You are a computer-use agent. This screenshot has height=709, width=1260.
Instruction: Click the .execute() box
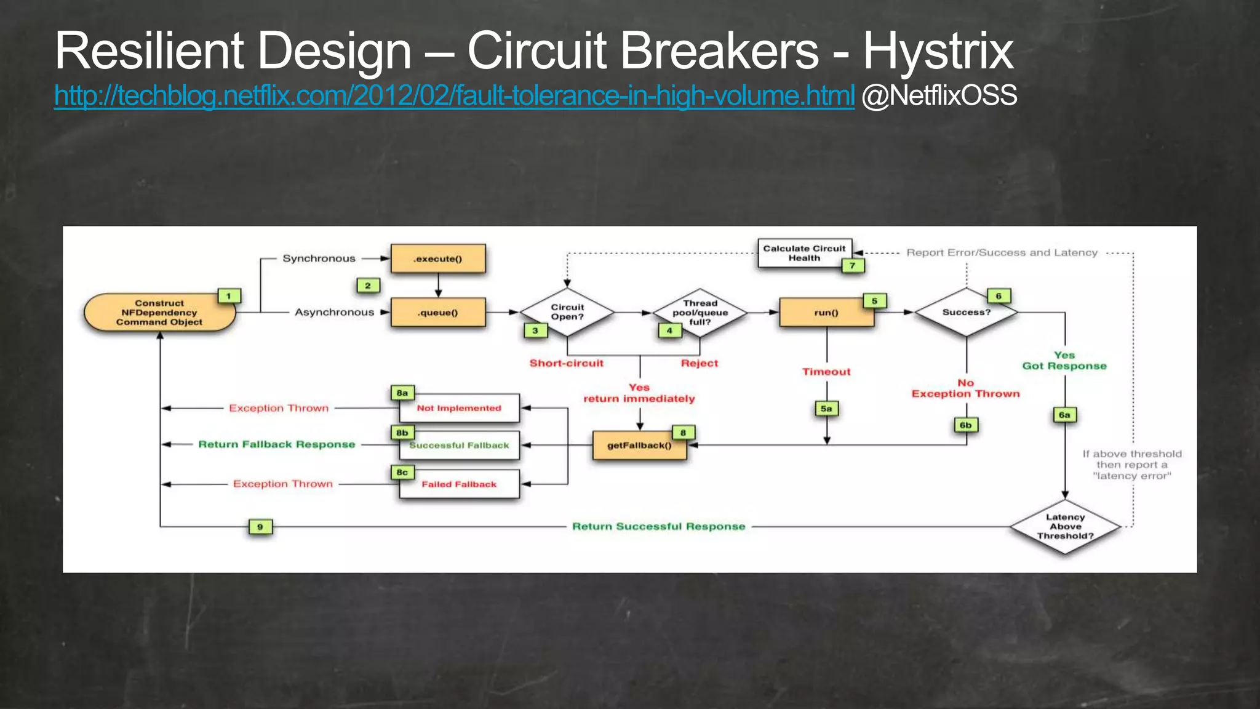(438, 259)
